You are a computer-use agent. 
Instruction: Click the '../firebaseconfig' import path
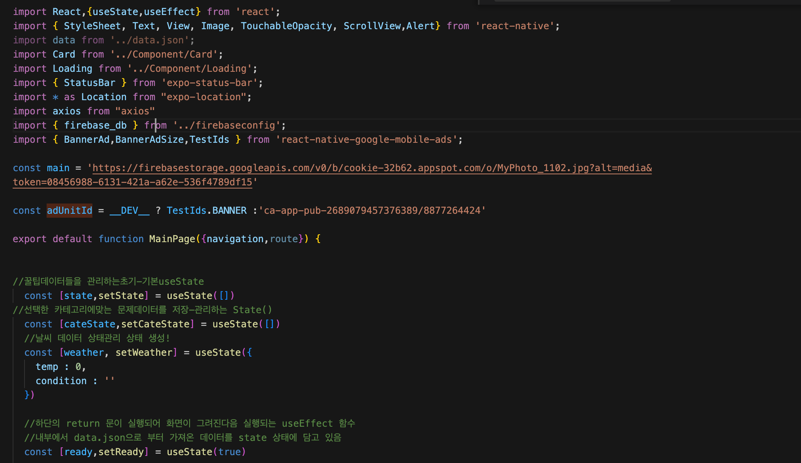[227, 125]
